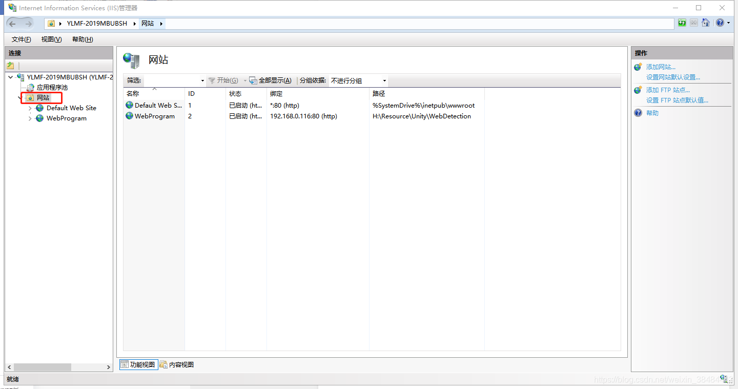Sort by the 状态 column header
This screenshot has width=738, height=389.
tap(246, 93)
